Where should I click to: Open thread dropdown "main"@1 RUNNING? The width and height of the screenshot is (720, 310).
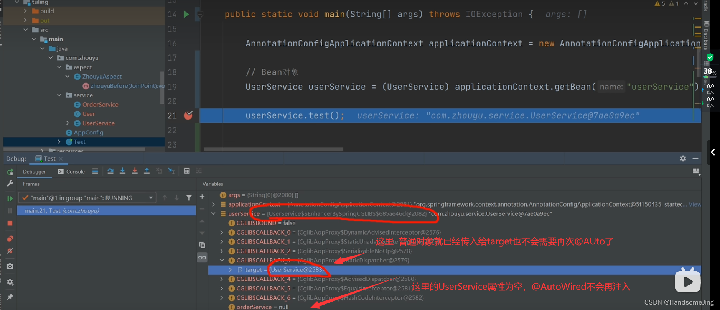(88, 198)
